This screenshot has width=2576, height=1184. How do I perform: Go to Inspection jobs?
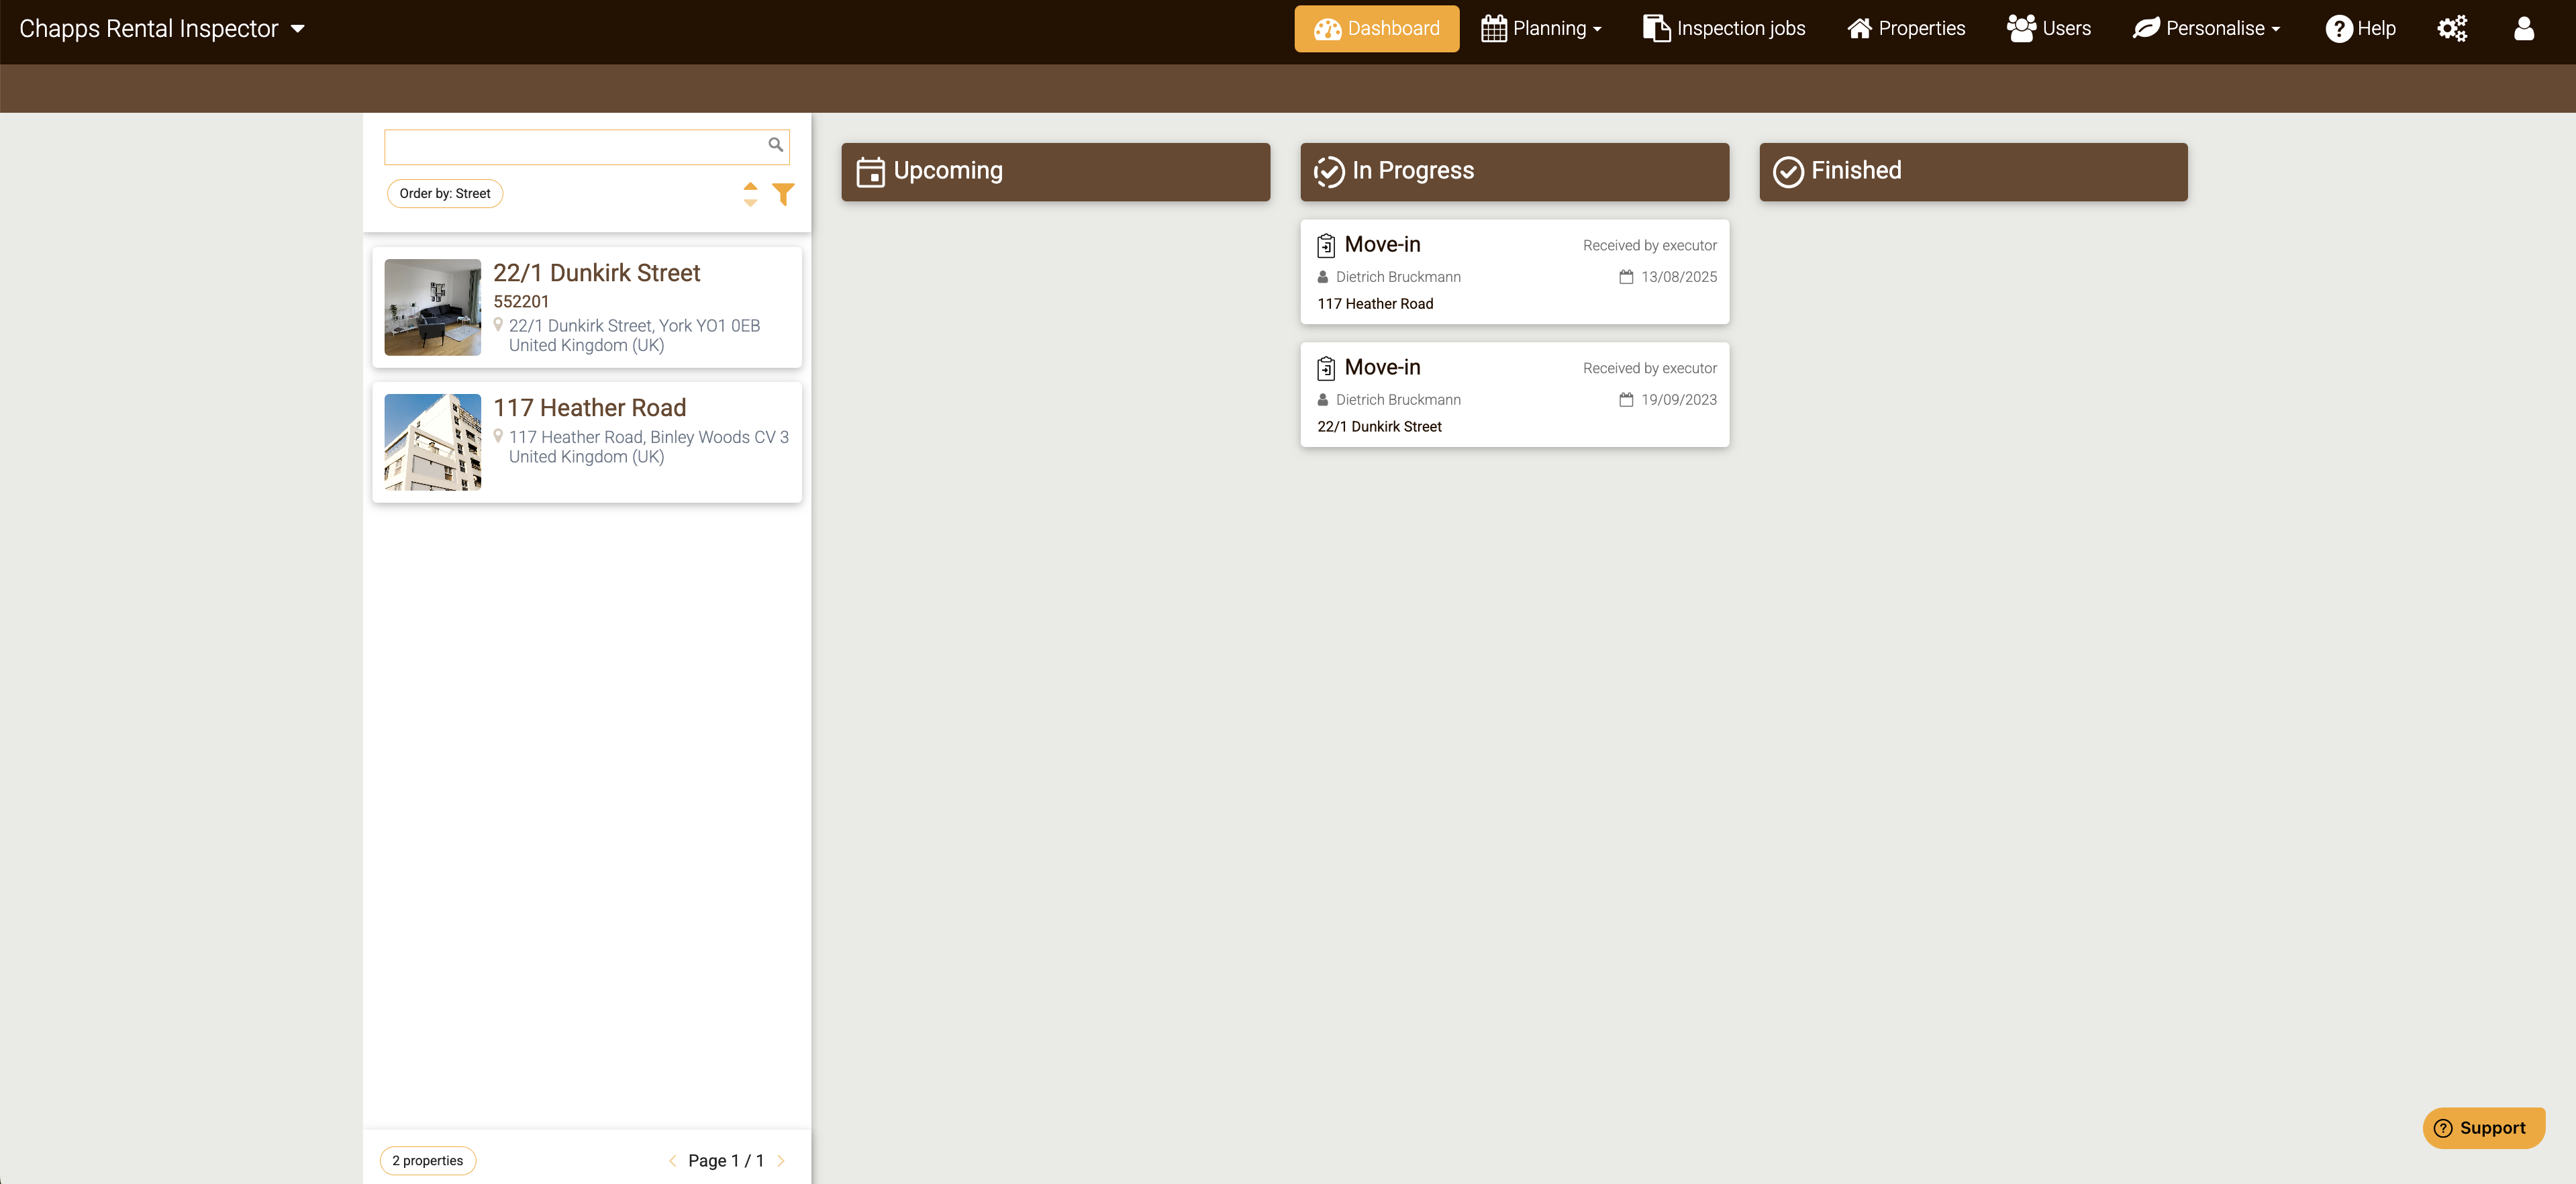point(1724,28)
